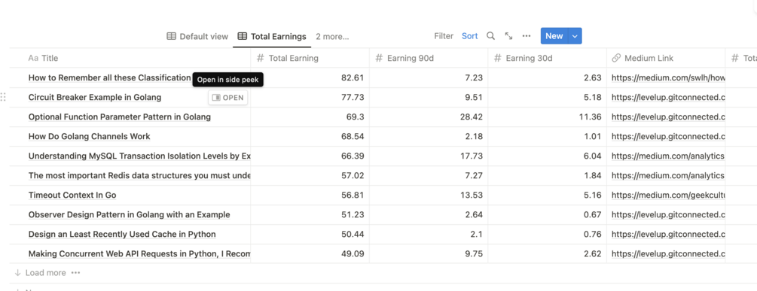Viewport: 757px width, 291px height.
Task: Click the OPEN button on Circuit Breaker row
Action: (x=228, y=97)
